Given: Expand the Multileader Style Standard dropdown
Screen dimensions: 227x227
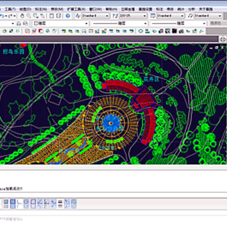Looking at the screenshot, I should [219, 16].
